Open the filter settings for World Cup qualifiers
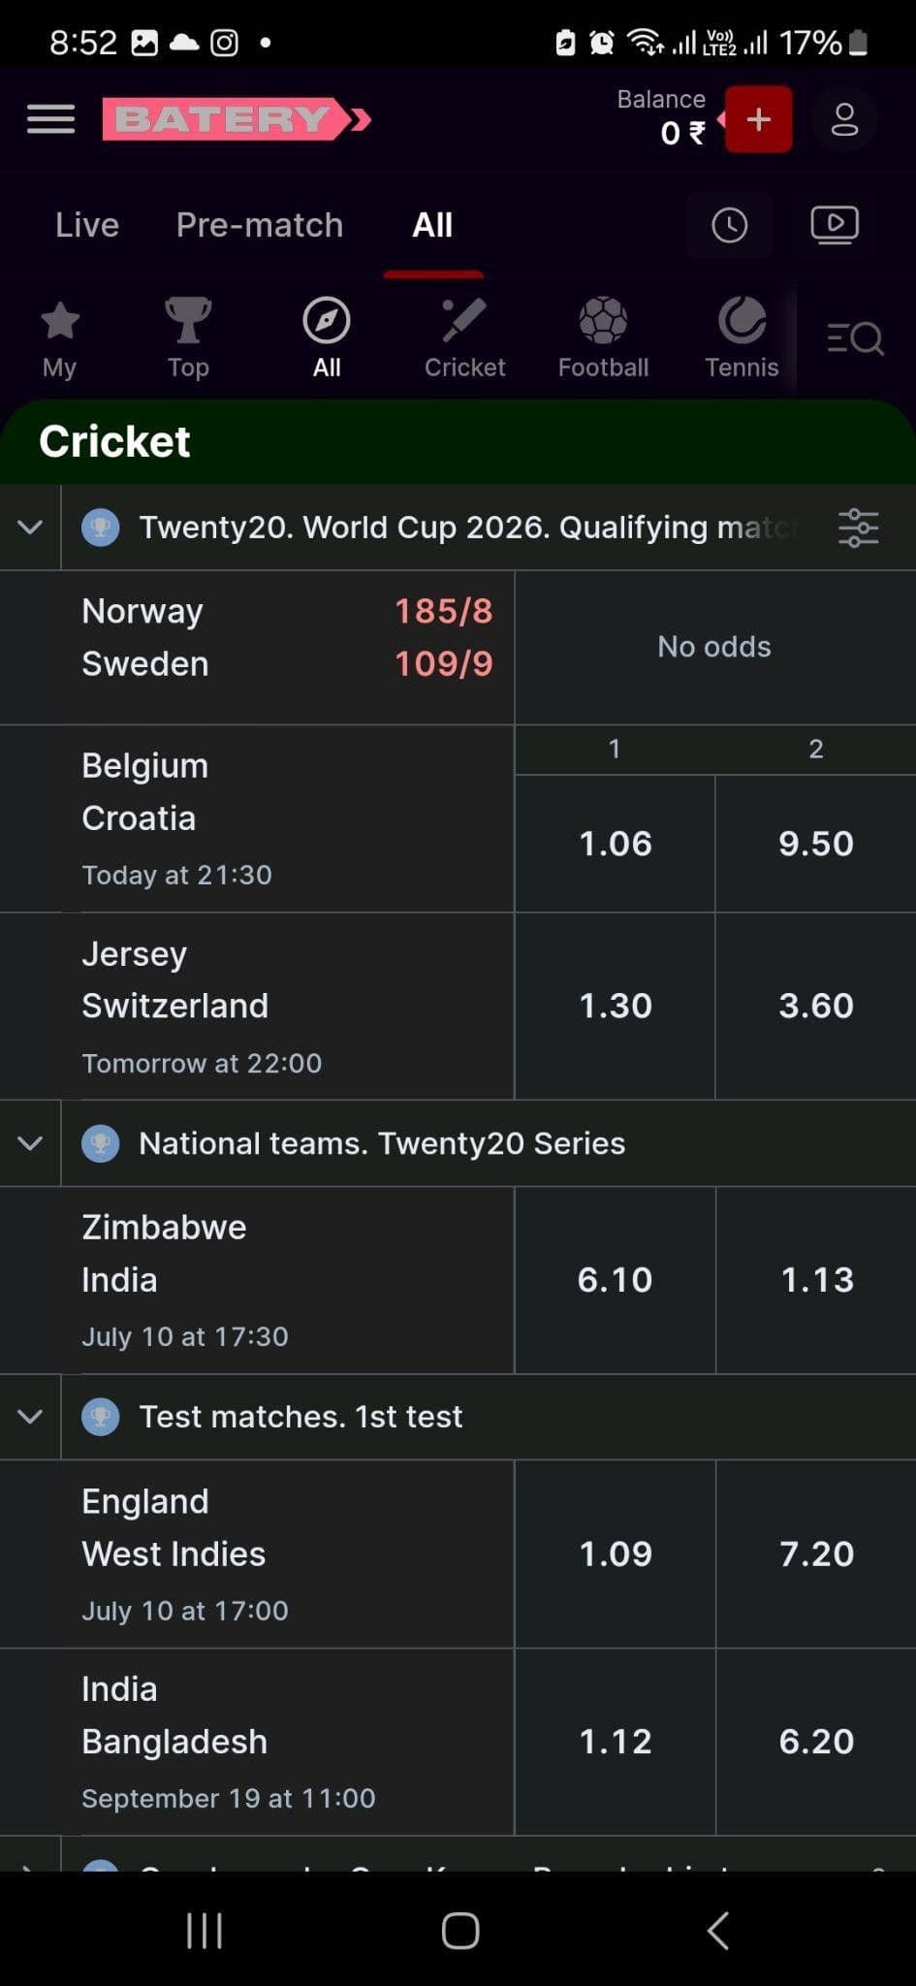The width and height of the screenshot is (916, 1986). pyautogui.click(x=859, y=527)
